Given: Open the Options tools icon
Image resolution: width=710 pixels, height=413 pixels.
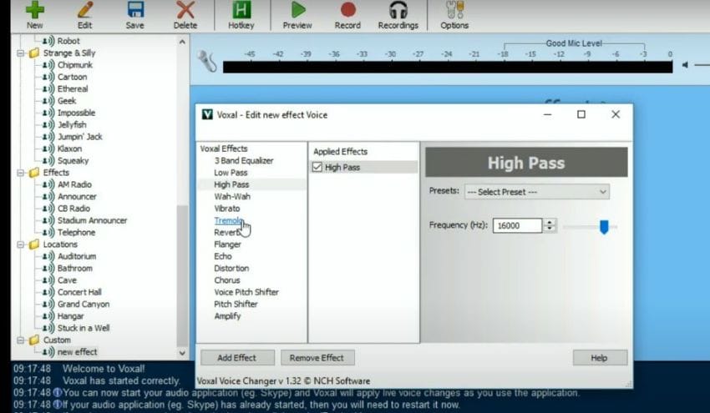Looking at the screenshot, I should 454,10.
